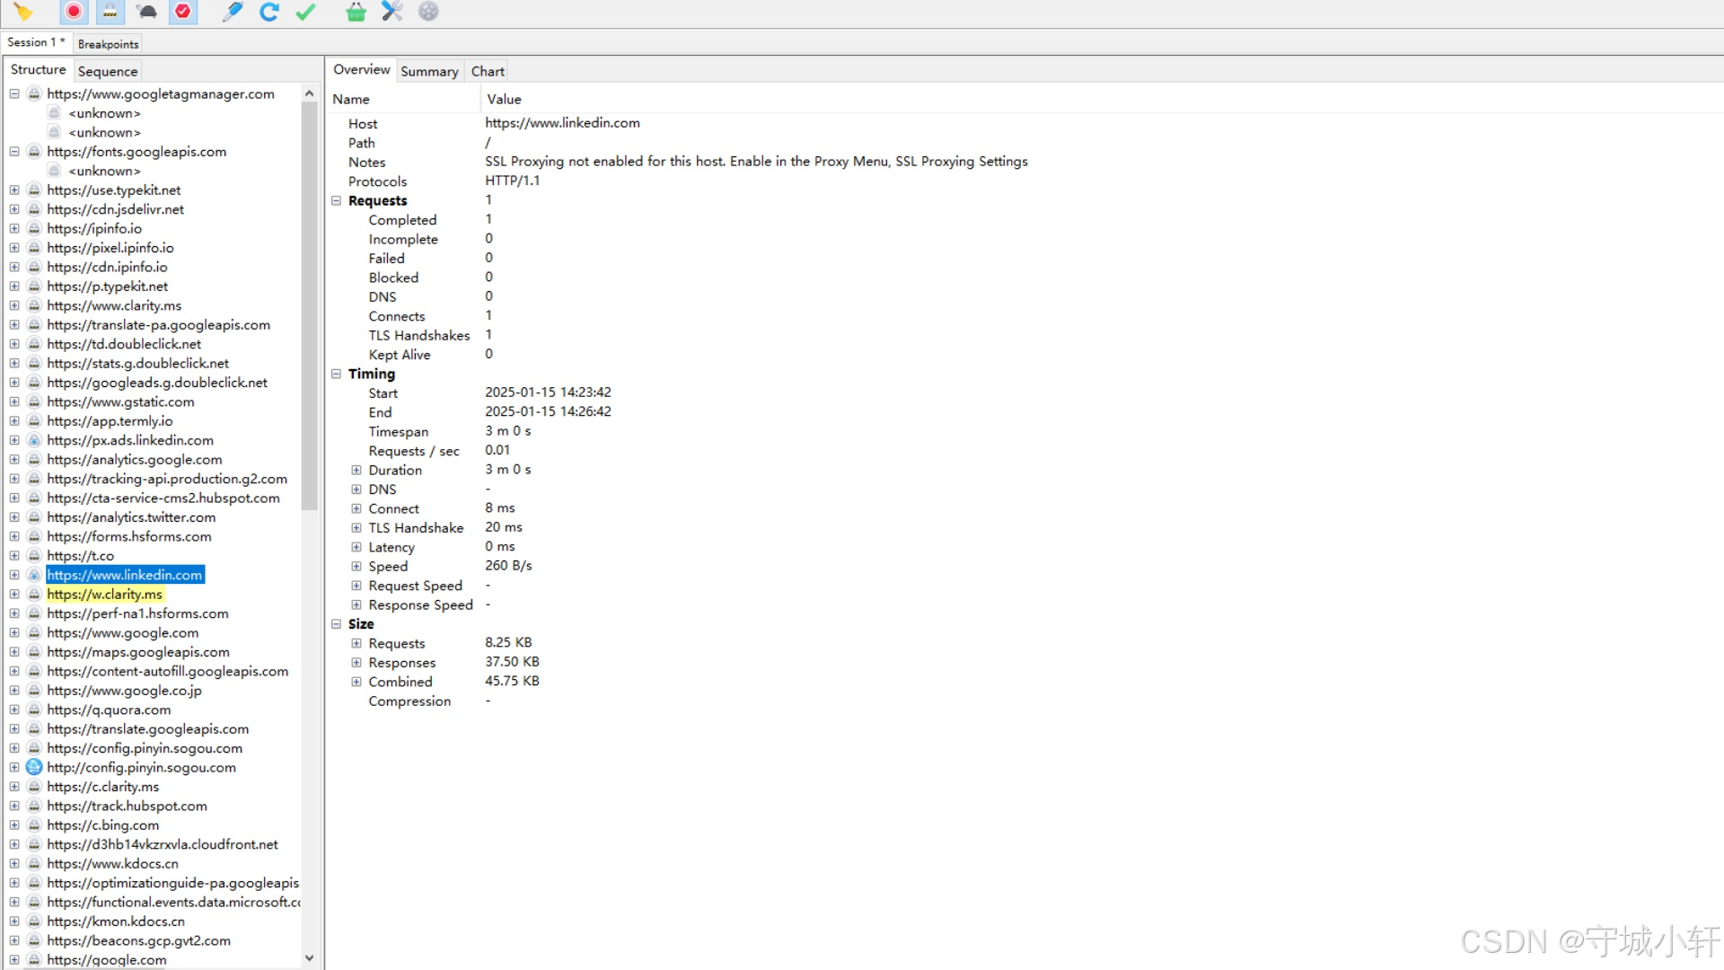Click the broom clear session icon

[x=23, y=12]
